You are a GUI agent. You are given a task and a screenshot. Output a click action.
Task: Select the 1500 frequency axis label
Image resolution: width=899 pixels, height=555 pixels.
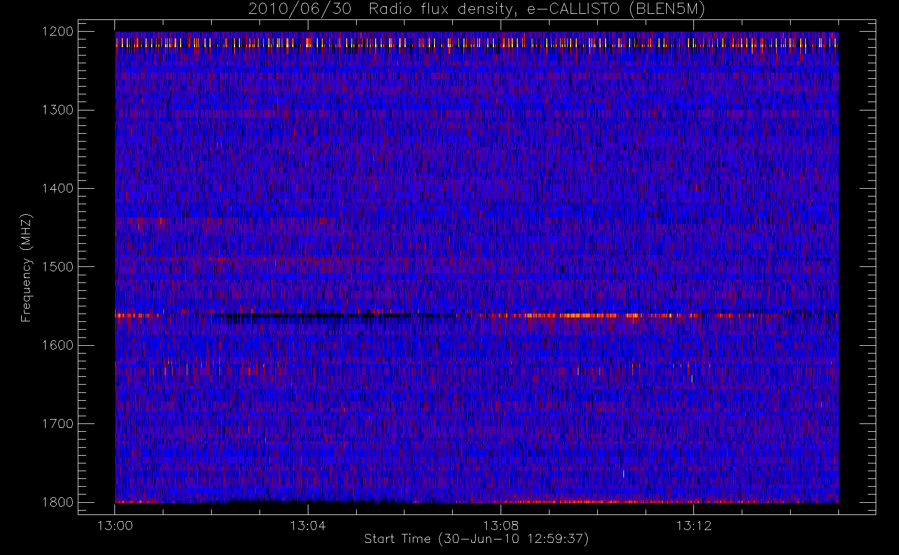(58, 266)
